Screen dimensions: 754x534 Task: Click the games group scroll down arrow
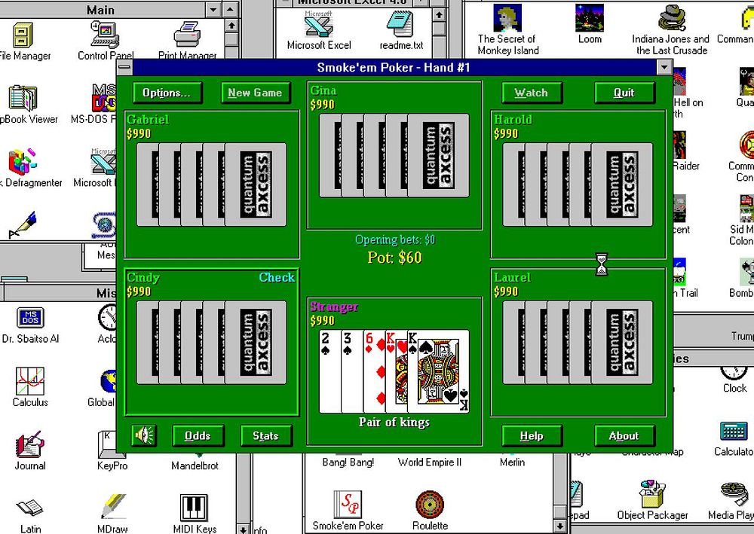click(559, 526)
